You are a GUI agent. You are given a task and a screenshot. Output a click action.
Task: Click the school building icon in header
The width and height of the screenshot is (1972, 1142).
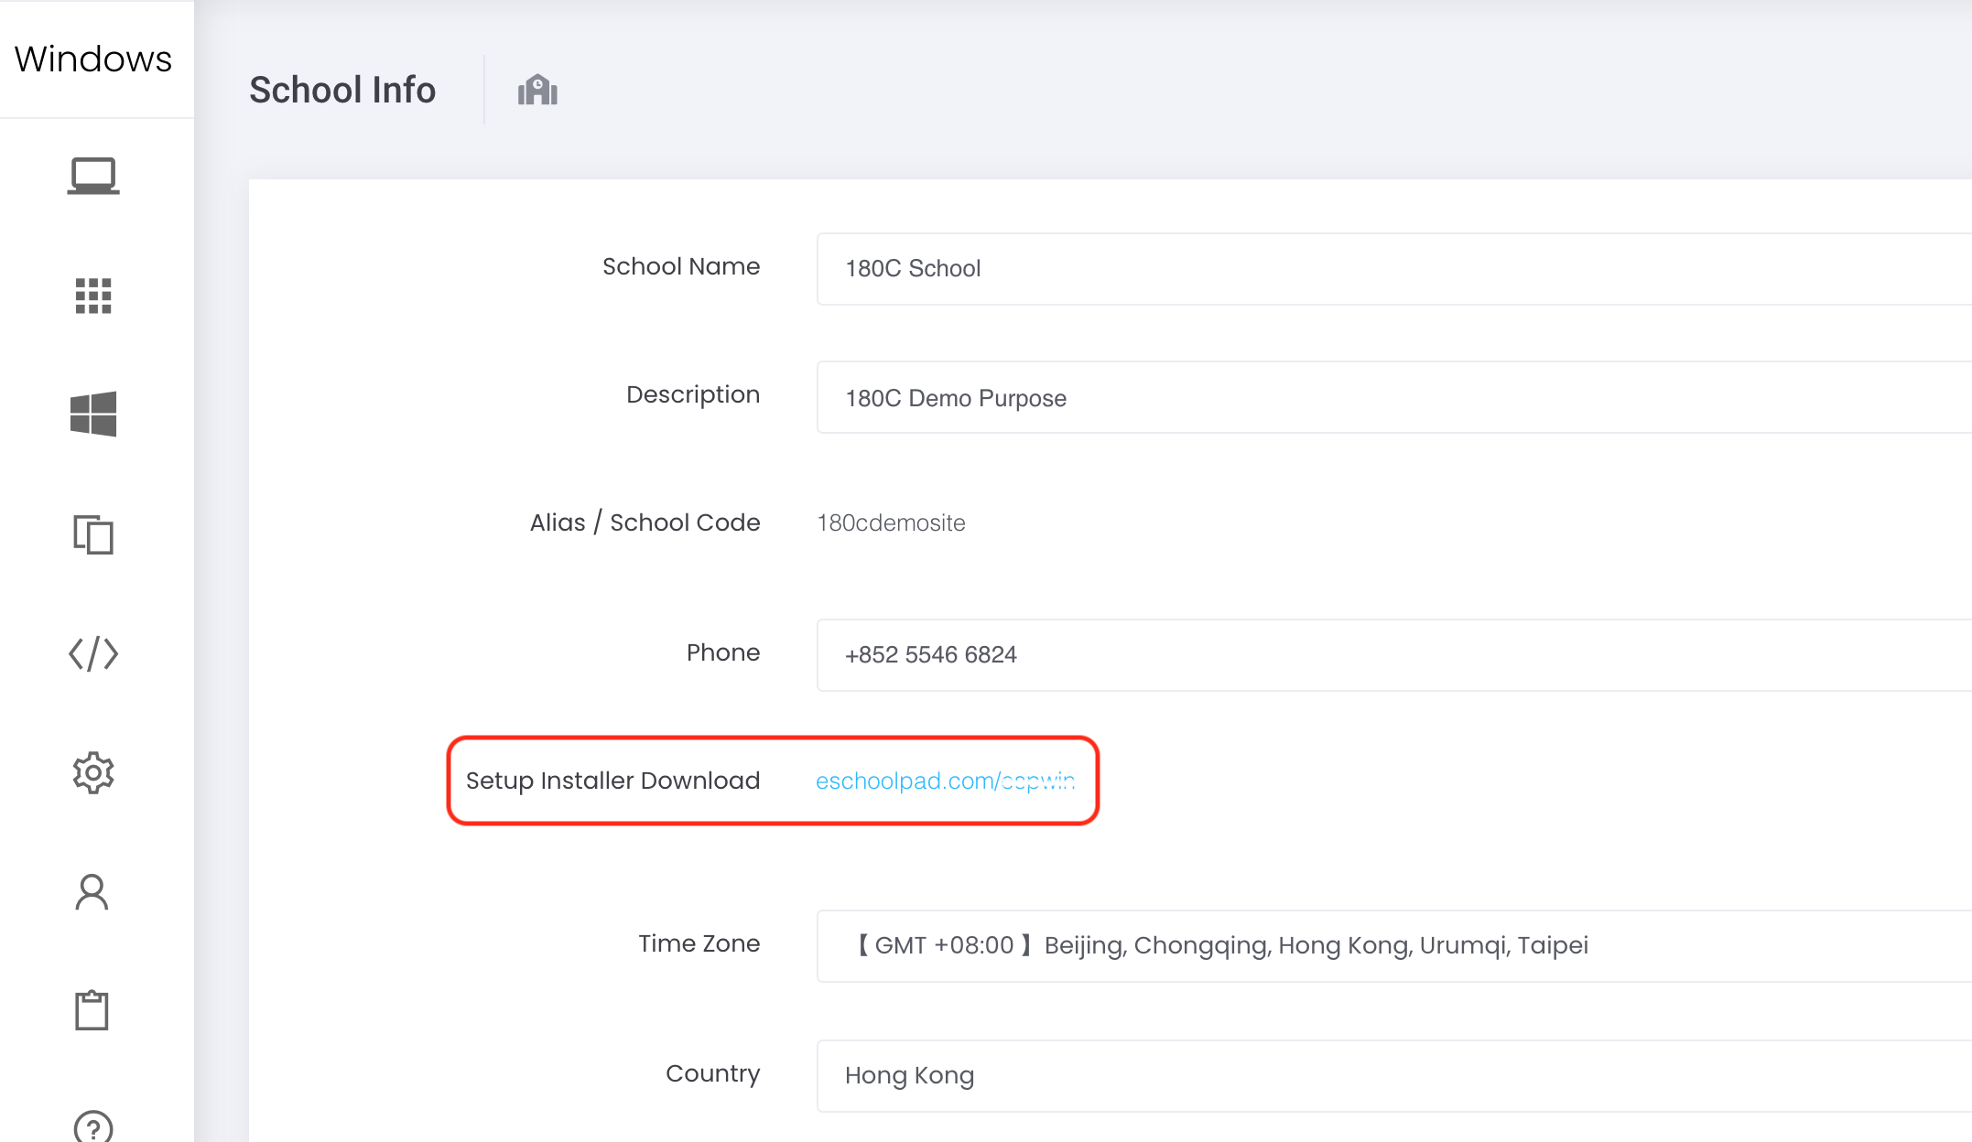537,91
